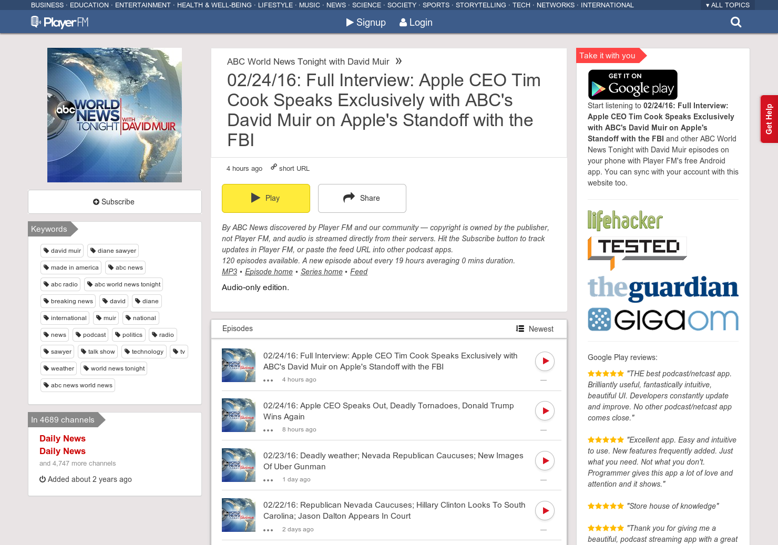Select the made in america keyword tag
778x545 pixels.
71,268
